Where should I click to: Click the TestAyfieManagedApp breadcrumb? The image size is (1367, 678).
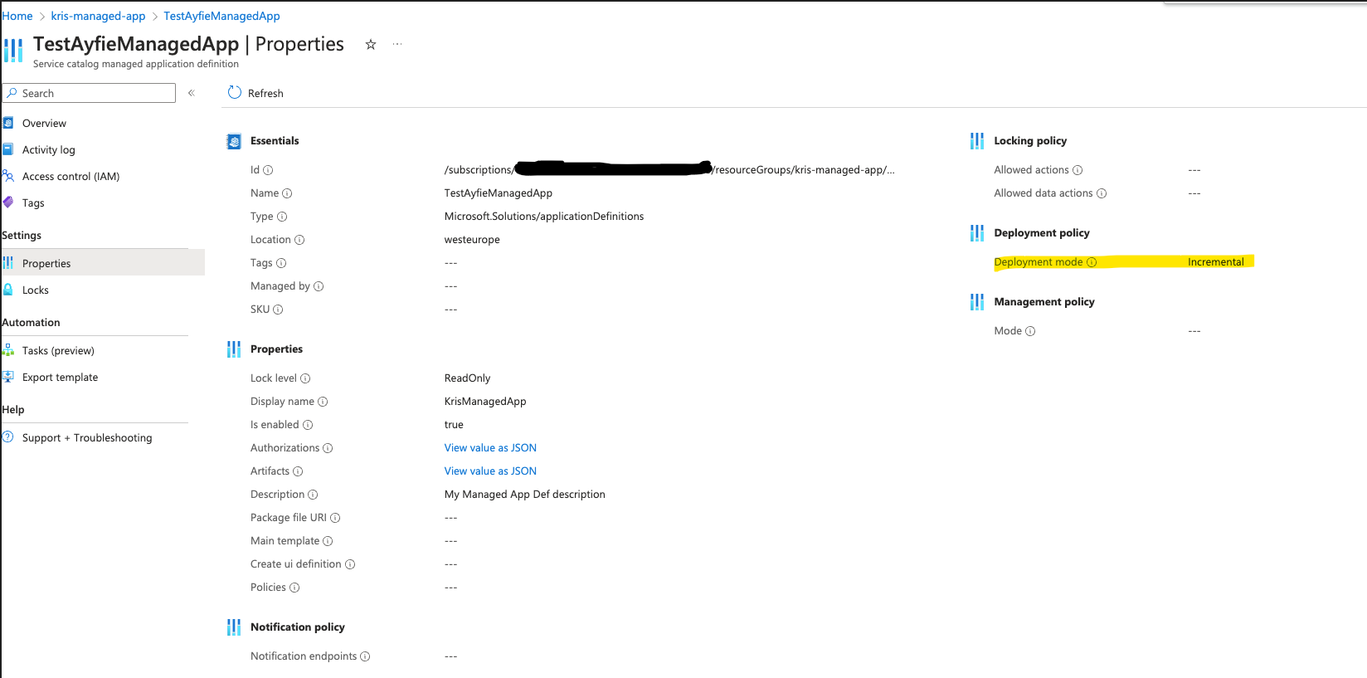221,16
